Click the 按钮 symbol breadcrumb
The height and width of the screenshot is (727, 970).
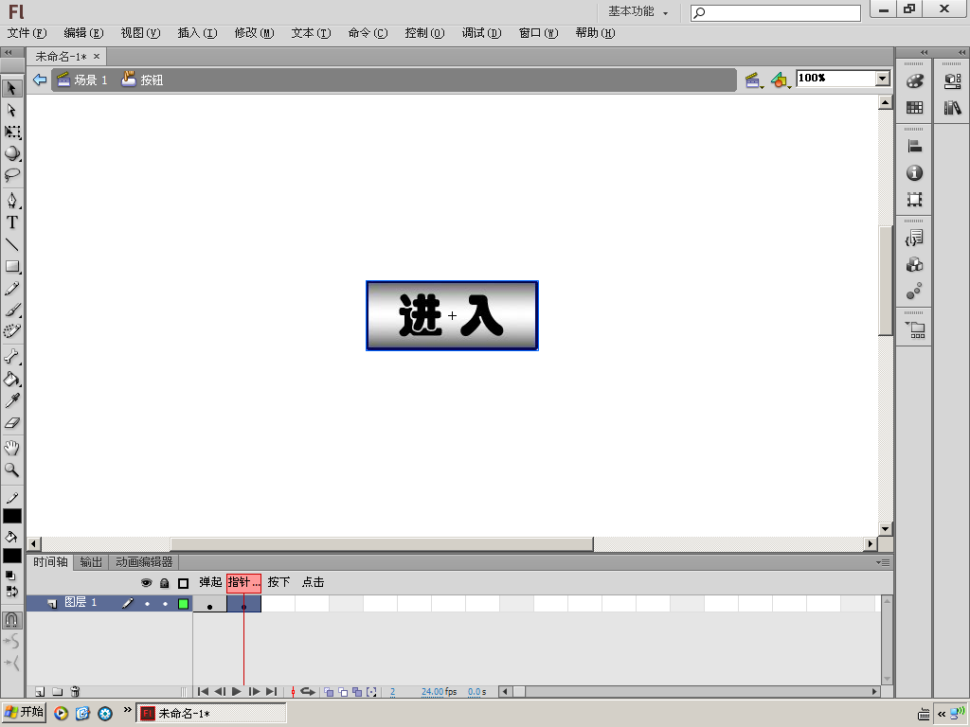point(142,80)
